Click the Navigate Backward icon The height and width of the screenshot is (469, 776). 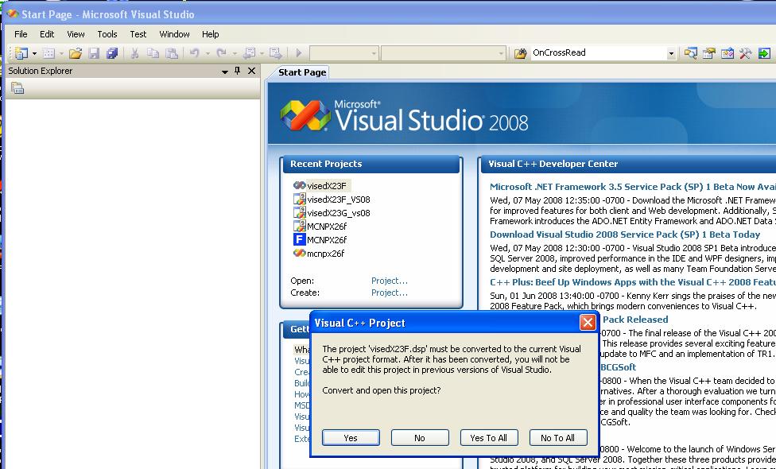coord(250,53)
